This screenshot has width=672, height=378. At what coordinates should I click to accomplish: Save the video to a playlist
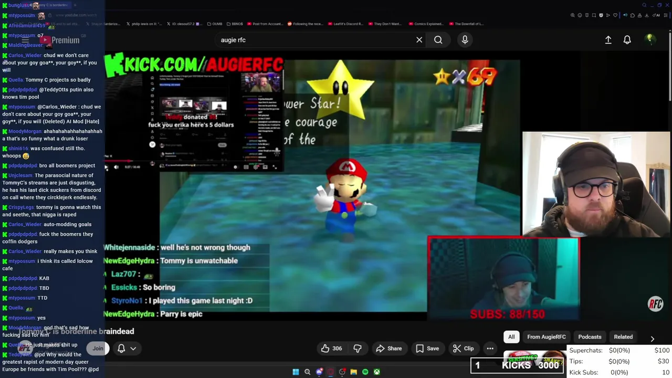pyautogui.click(x=427, y=348)
